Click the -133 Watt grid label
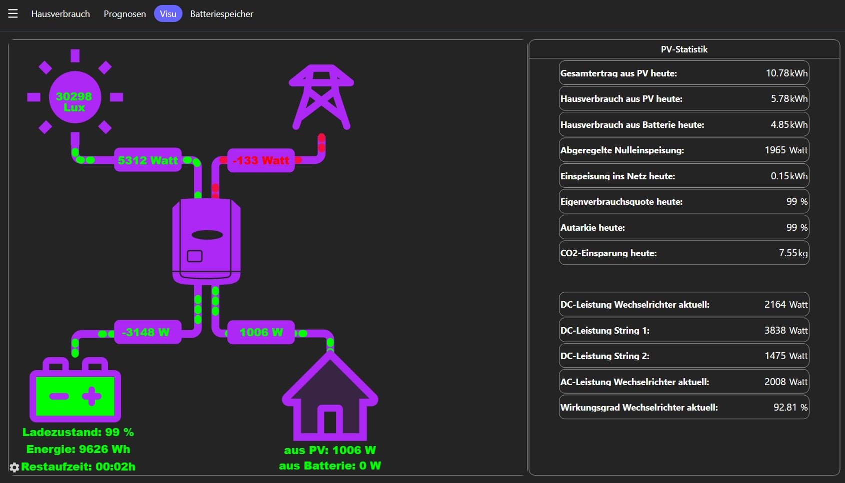 click(x=261, y=160)
